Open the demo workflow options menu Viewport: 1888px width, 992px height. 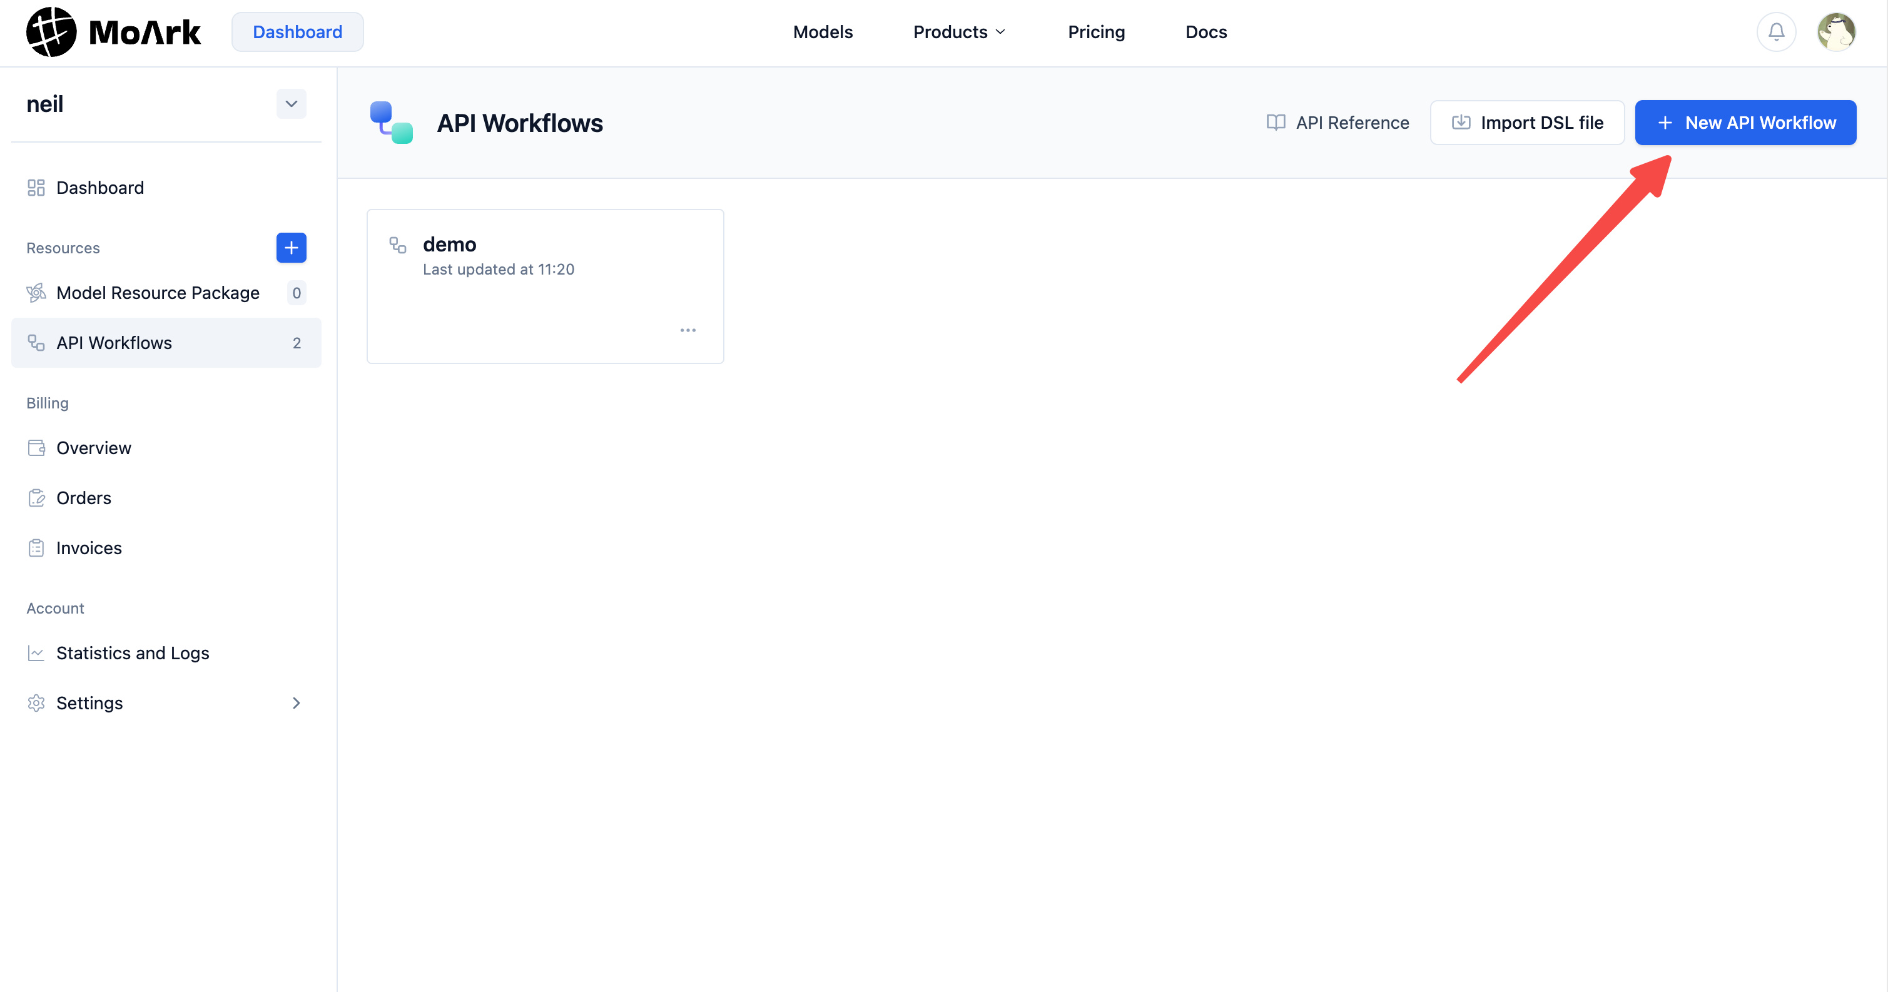pyautogui.click(x=688, y=330)
